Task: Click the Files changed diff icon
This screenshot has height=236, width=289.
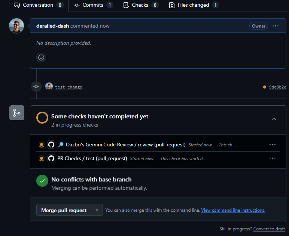Action: [171, 5]
